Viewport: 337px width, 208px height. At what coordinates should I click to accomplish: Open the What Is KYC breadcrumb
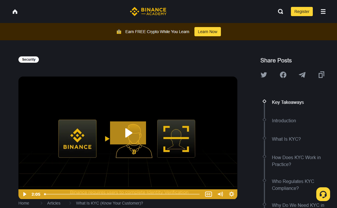pyautogui.click(x=109, y=203)
